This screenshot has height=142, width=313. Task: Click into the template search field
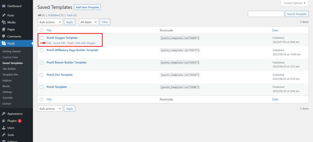click(x=266, y=14)
